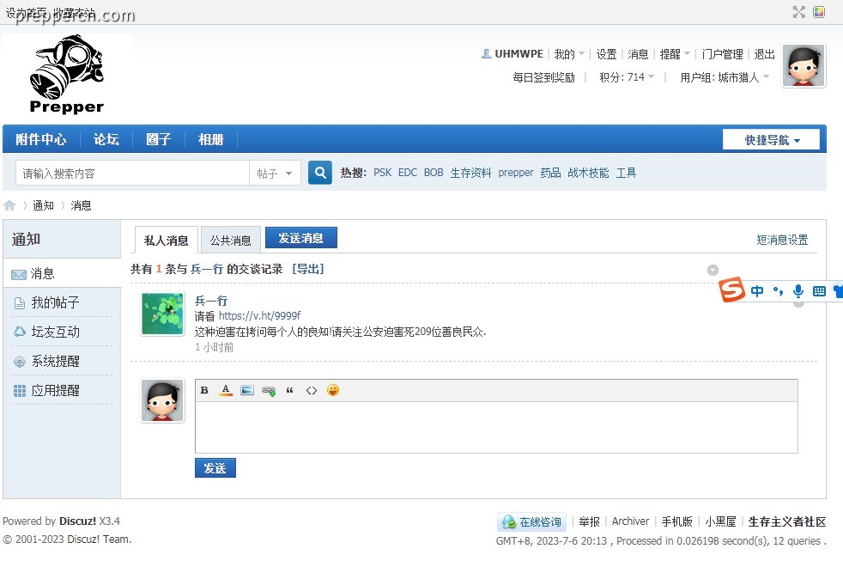Open 应用提醒 in the sidebar
Screen dimensions: 843x561
click(55, 390)
